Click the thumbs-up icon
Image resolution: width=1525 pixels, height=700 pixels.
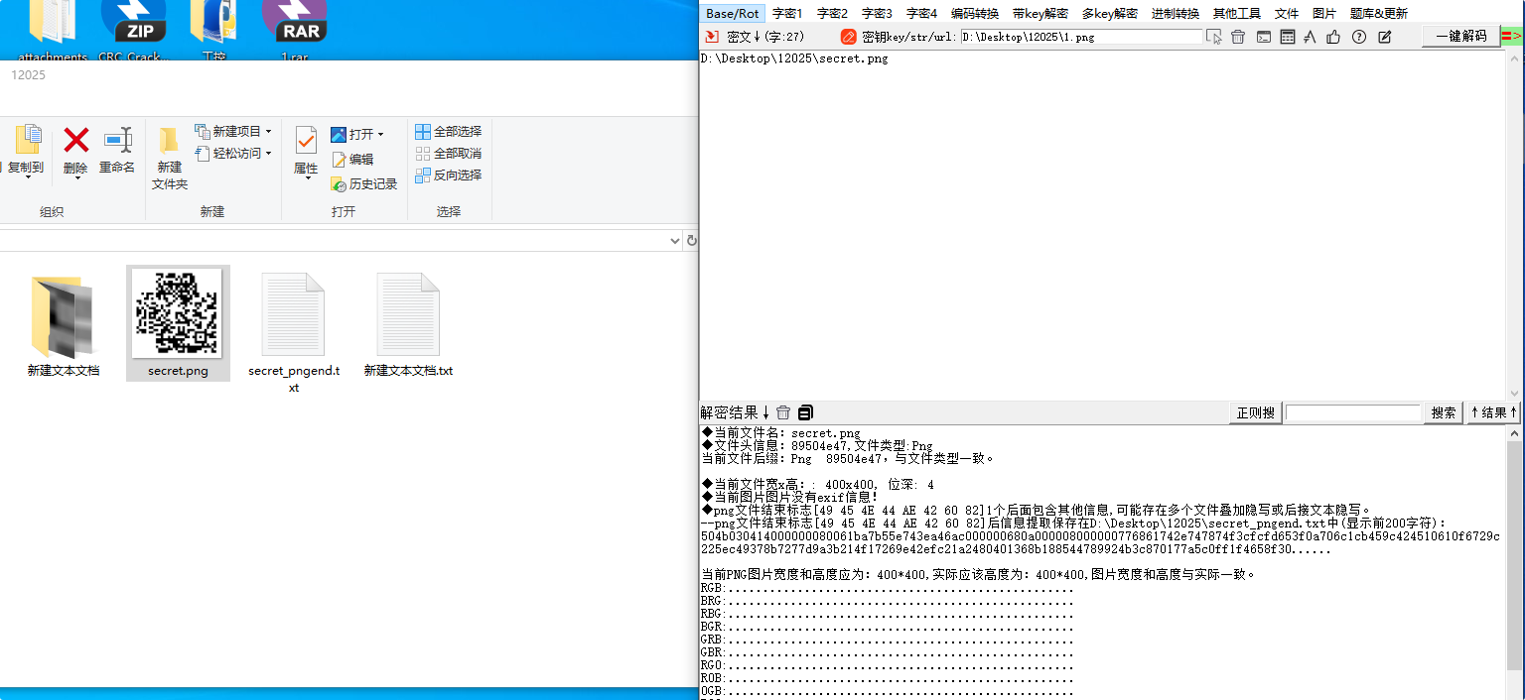tap(1333, 37)
